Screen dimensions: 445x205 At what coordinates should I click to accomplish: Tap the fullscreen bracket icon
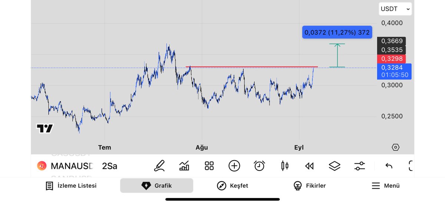(x=411, y=166)
